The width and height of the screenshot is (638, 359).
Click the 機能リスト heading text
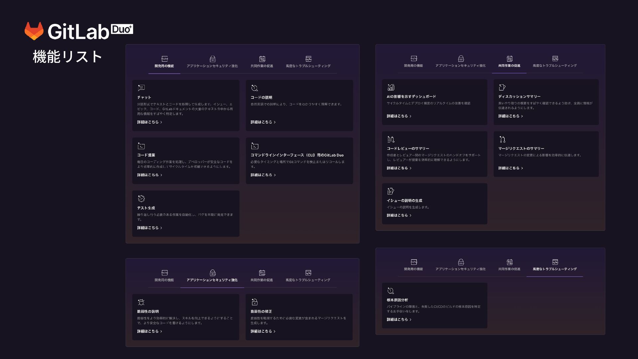[x=67, y=57]
